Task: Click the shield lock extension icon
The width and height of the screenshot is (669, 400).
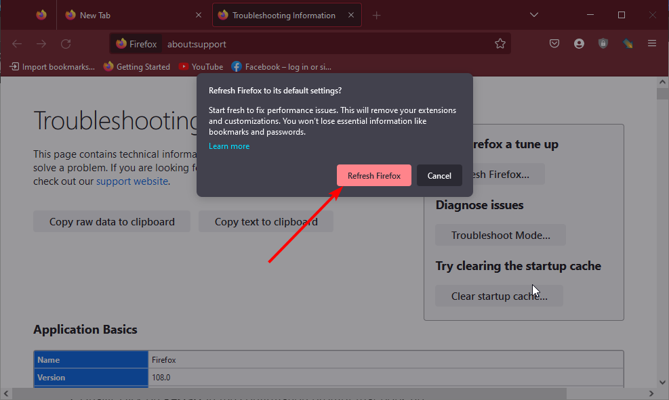Action: [x=603, y=43]
